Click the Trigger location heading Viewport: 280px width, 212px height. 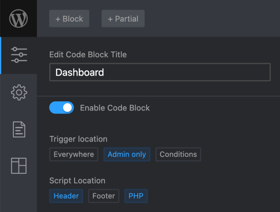tap(78, 139)
